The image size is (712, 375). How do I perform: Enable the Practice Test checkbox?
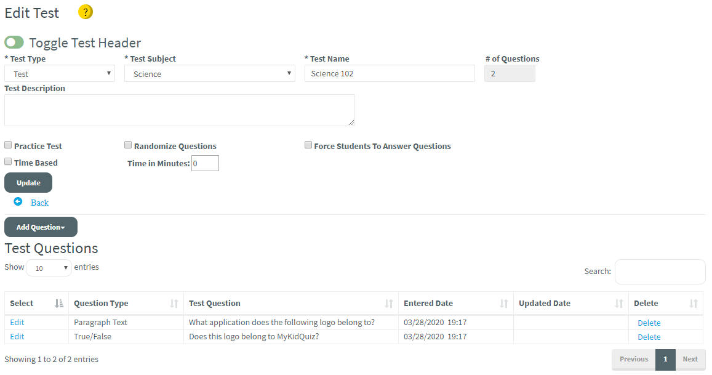coord(8,145)
